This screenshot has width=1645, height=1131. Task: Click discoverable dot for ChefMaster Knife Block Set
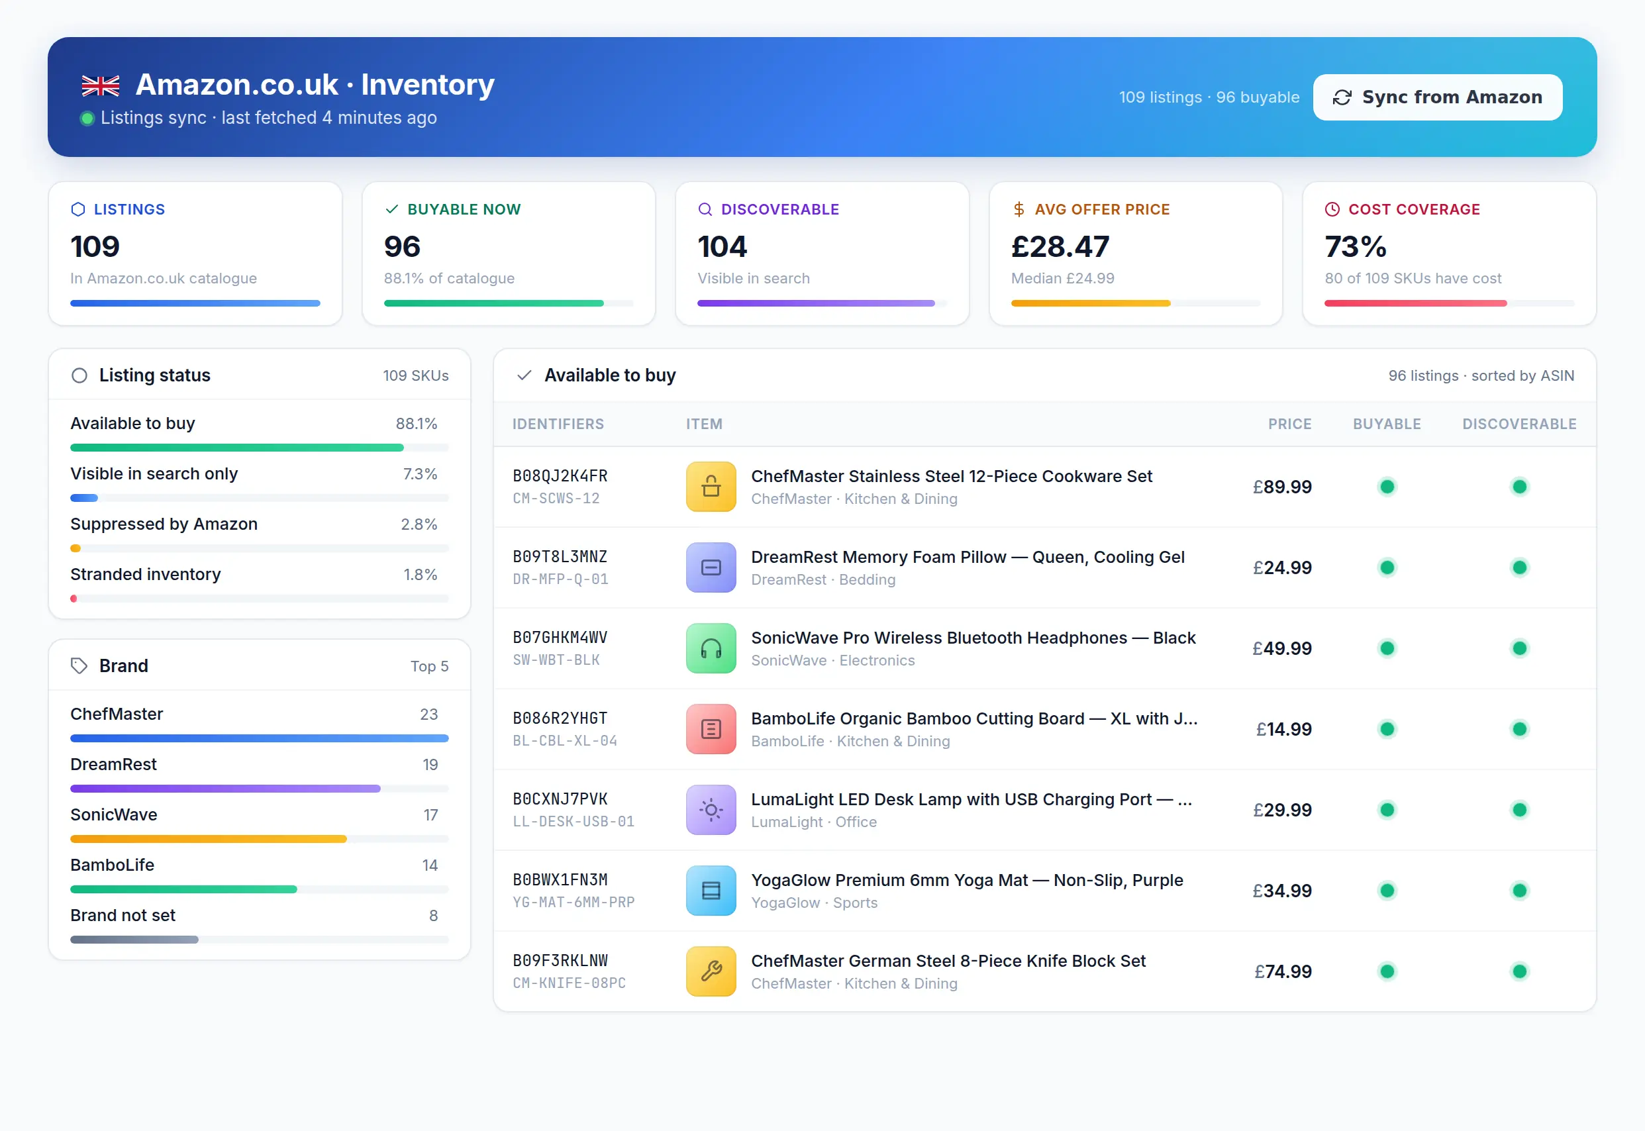1519,971
